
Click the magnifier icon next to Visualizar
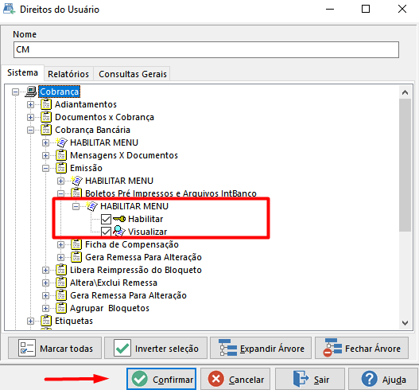[119, 232]
